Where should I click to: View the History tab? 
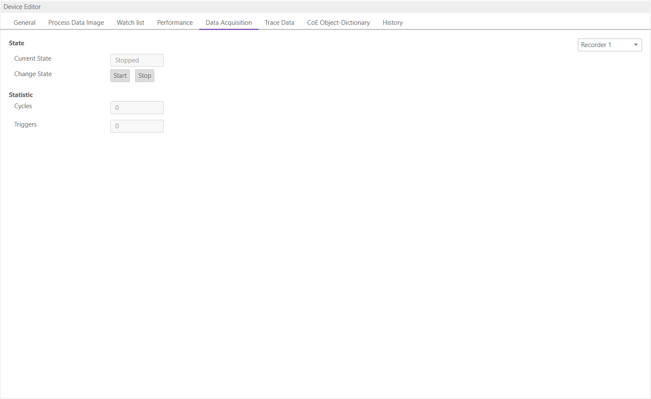point(392,22)
